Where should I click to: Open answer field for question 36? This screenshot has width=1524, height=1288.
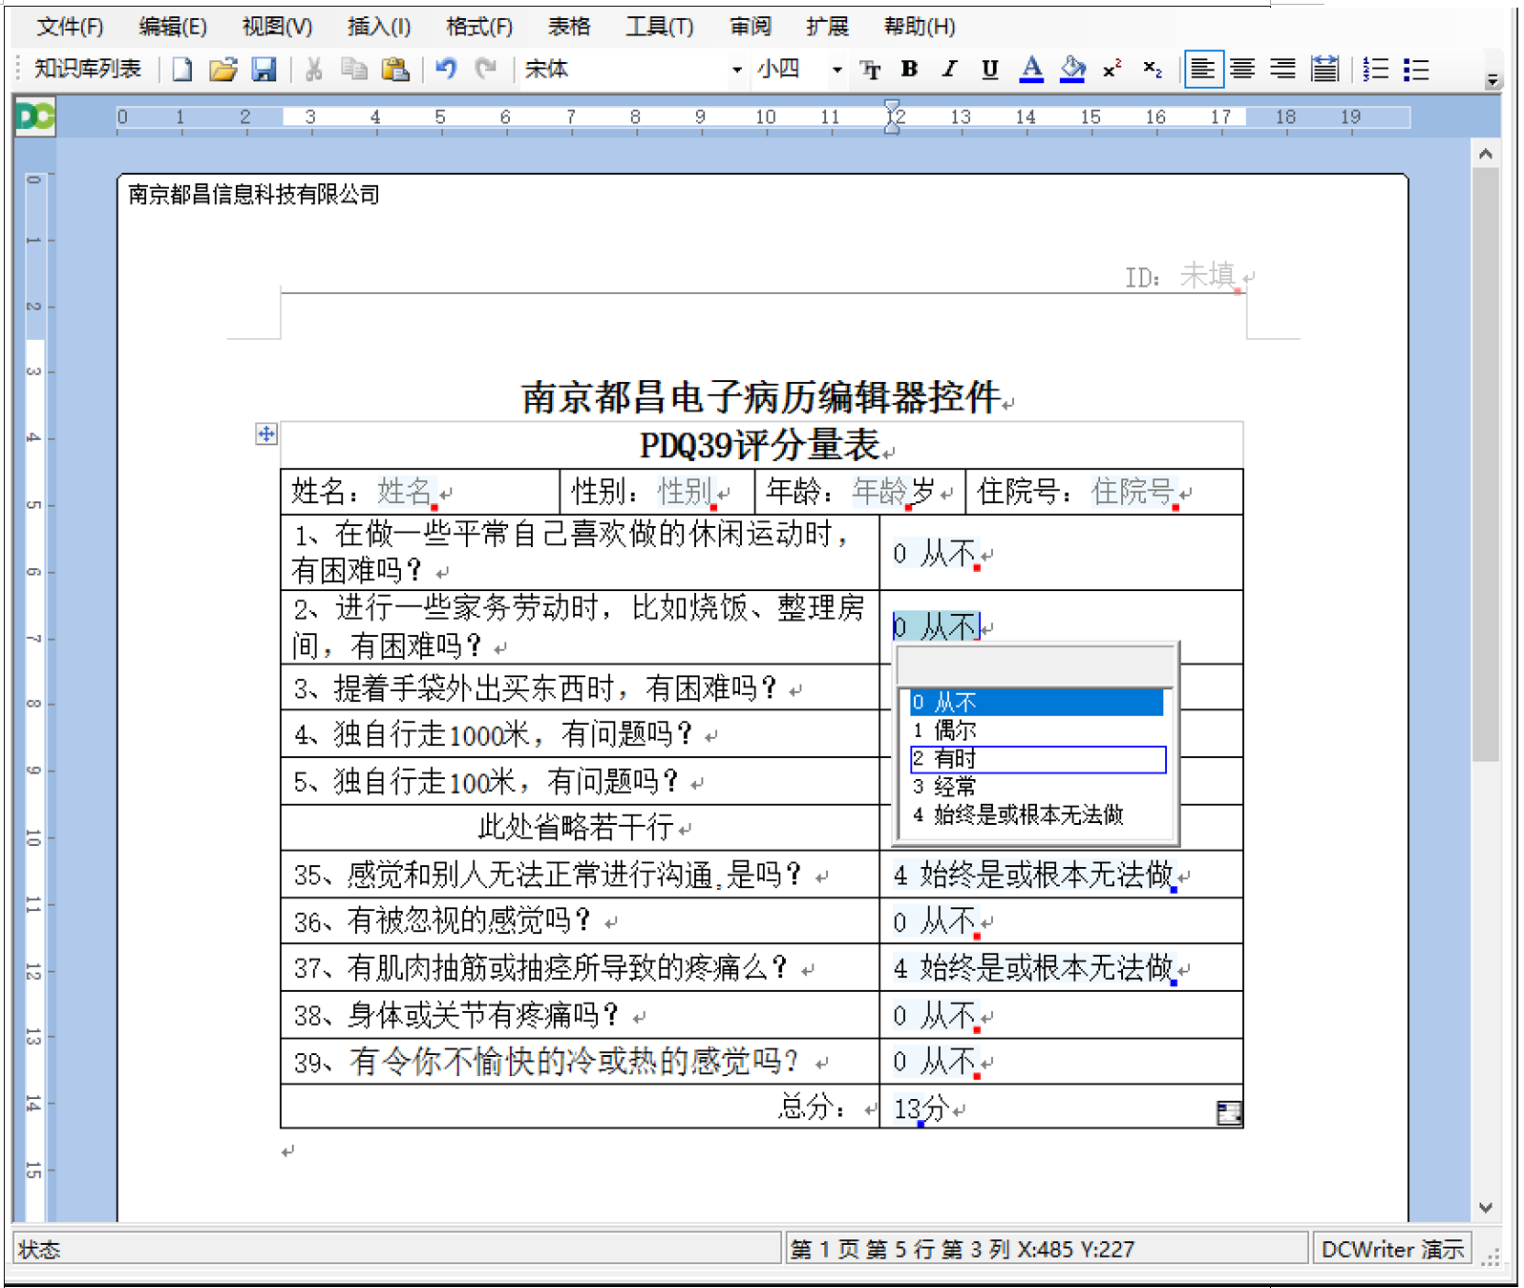pos(936,921)
